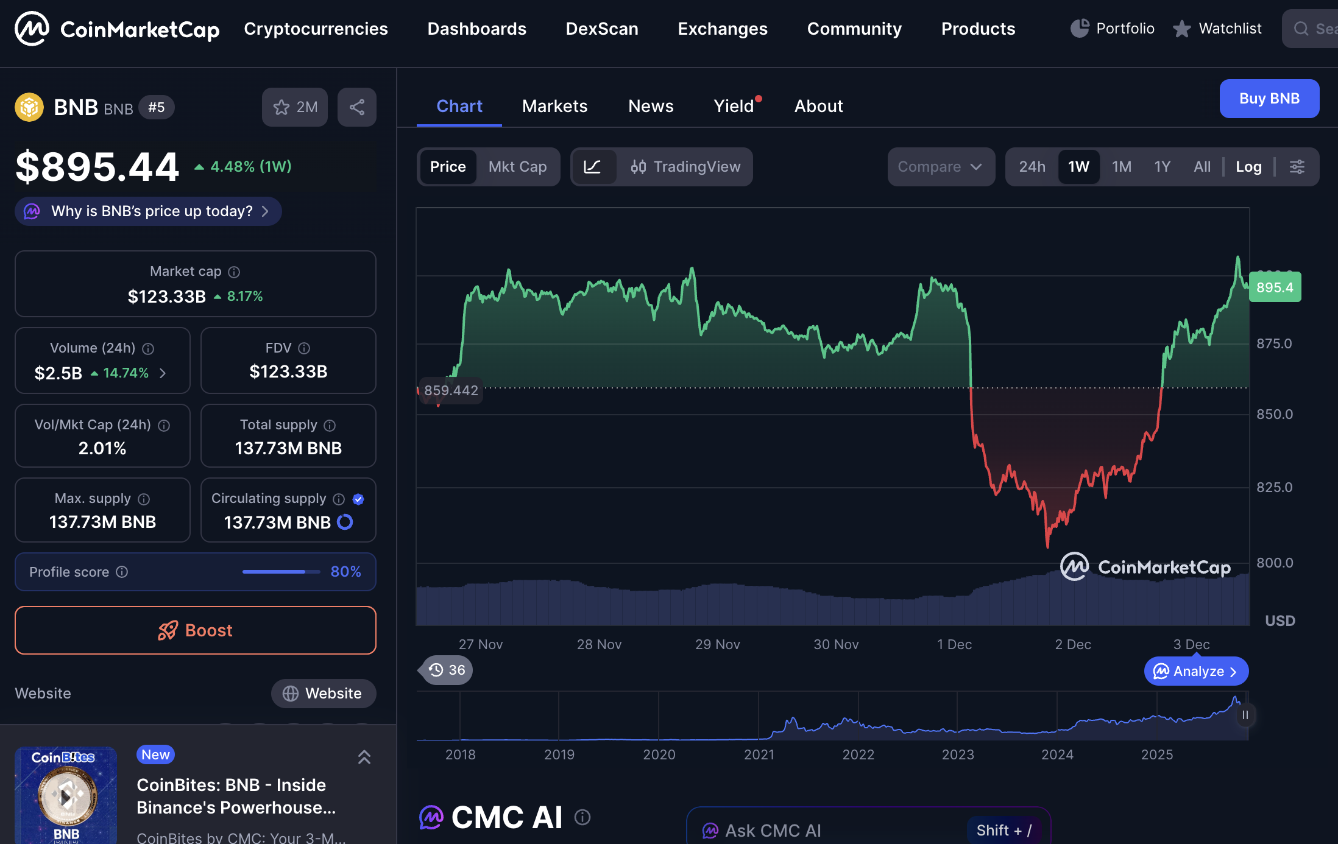Click the history clock badge showing 36
Viewport: 1338px width, 844px height.
coord(447,670)
